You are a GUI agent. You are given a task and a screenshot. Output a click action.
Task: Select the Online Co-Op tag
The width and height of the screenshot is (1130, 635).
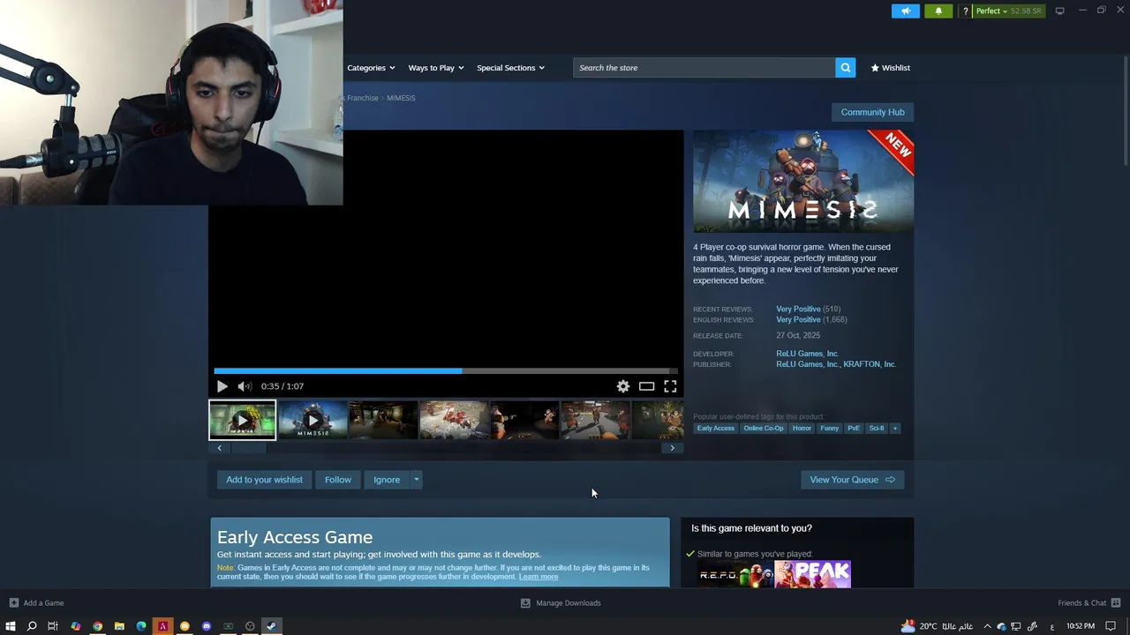tap(763, 429)
